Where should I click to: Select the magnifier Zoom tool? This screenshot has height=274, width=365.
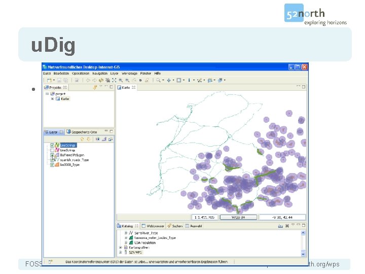pos(158,80)
